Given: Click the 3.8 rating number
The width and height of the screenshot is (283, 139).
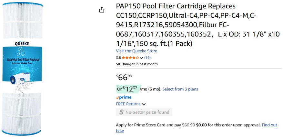Looking at the screenshot, I should 118,58.
